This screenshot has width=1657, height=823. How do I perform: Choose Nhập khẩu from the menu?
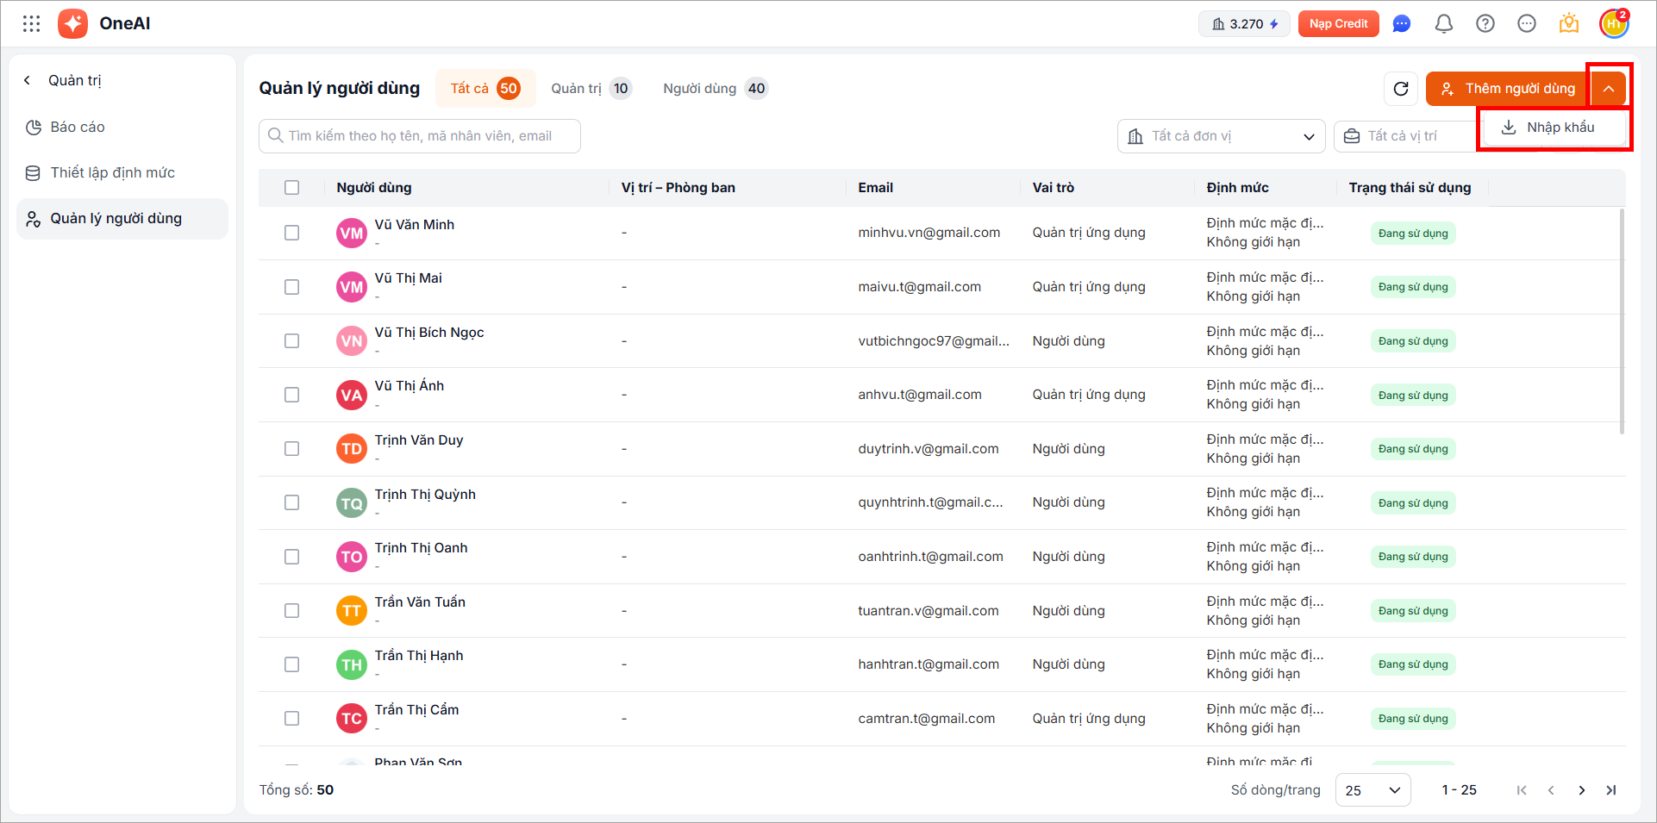[1553, 128]
